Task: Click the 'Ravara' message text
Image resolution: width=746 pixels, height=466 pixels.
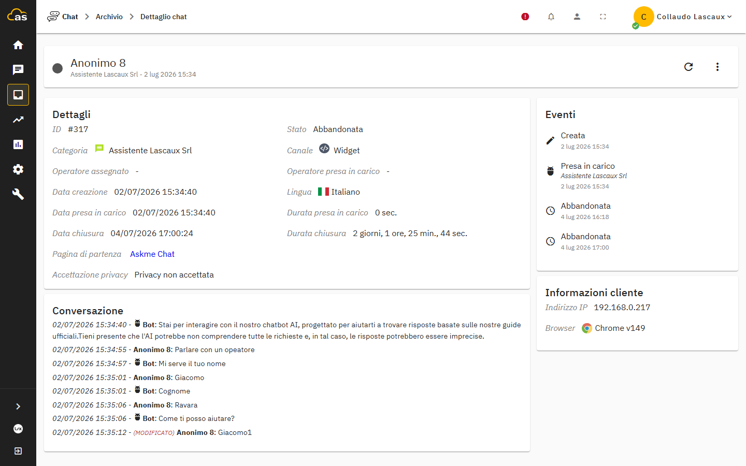Action: click(186, 405)
